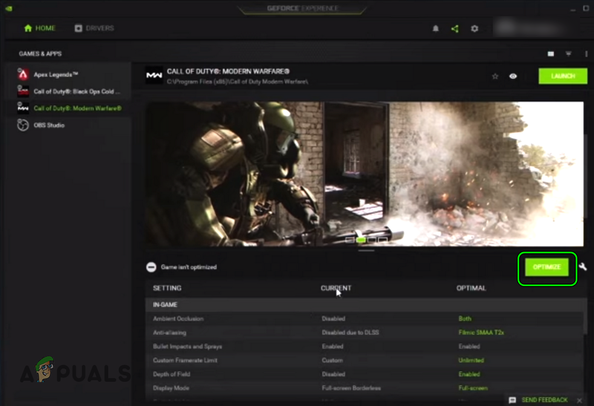
Task: Switch to grid view of games
Action: click(x=551, y=54)
